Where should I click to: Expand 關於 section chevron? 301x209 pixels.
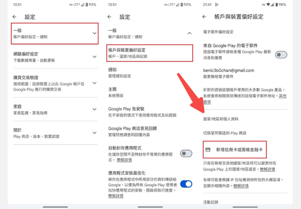(x=94, y=133)
